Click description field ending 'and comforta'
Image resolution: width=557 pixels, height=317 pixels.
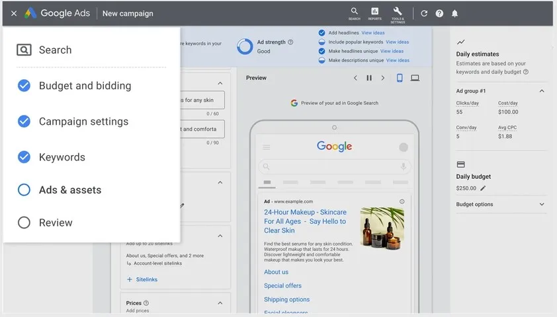coord(202,129)
